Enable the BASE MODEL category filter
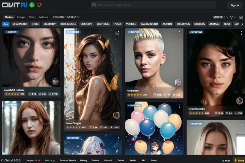 point(68,24)
